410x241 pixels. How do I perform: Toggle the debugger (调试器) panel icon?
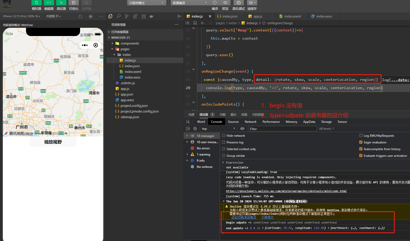(x=61, y=3)
